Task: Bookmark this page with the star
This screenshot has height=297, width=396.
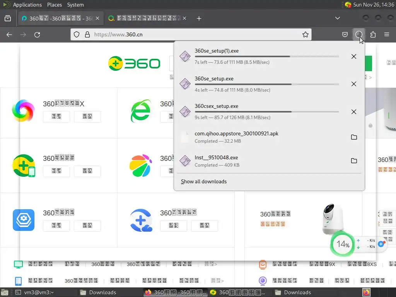Action: (306, 34)
